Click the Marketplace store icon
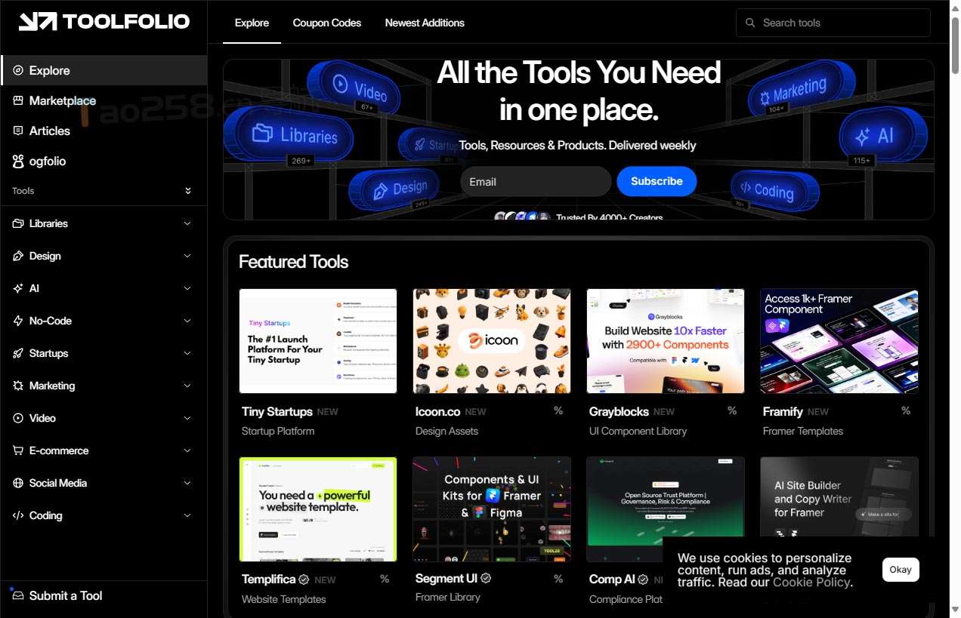The image size is (961, 618). coord(18,100)
